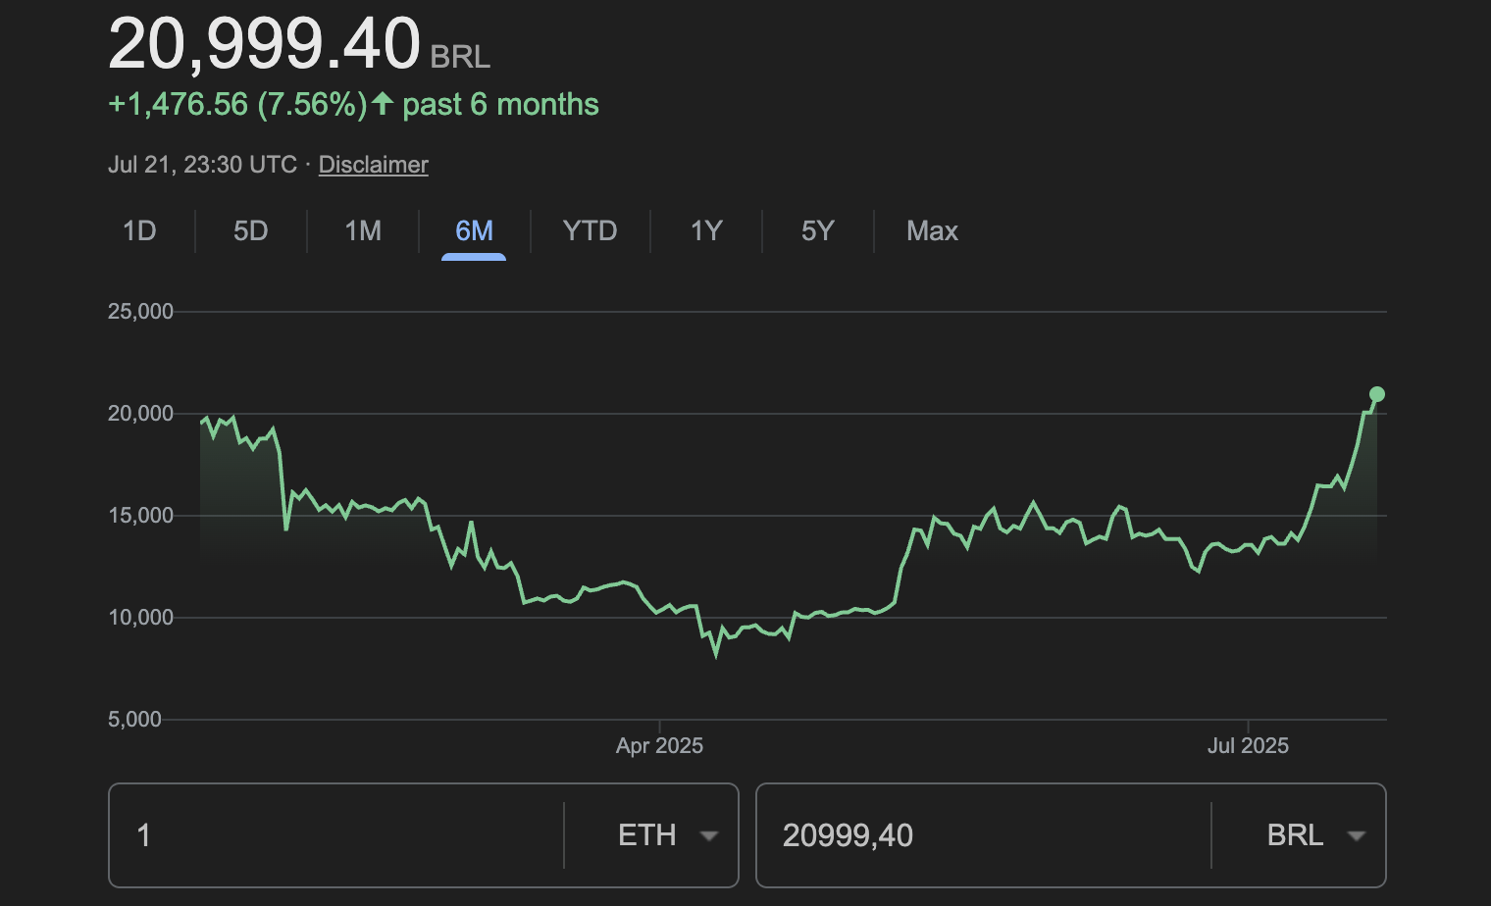This screenshot has width=1491, height=906.
Task: Select the 6M range tab
Action: pos(474,231)
